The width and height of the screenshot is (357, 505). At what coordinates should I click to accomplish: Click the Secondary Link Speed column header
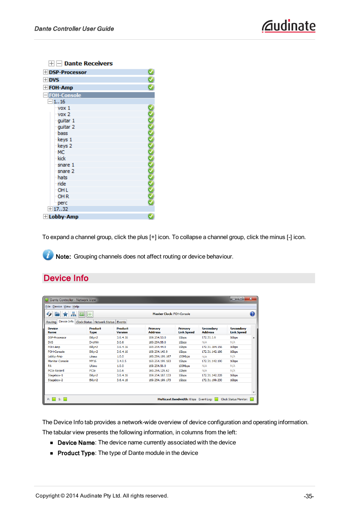(239, 330)
